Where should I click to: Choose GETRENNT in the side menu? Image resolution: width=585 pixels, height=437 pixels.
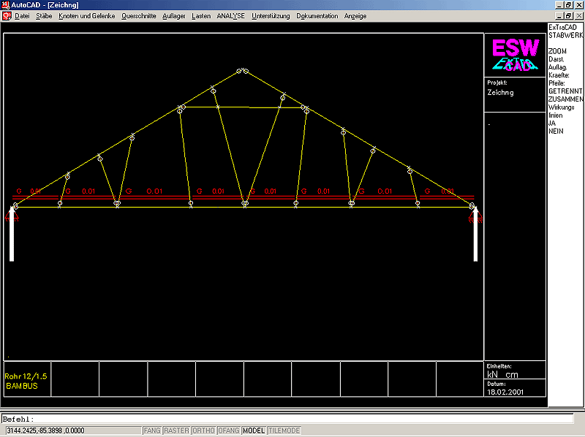[x=565, y=91]
